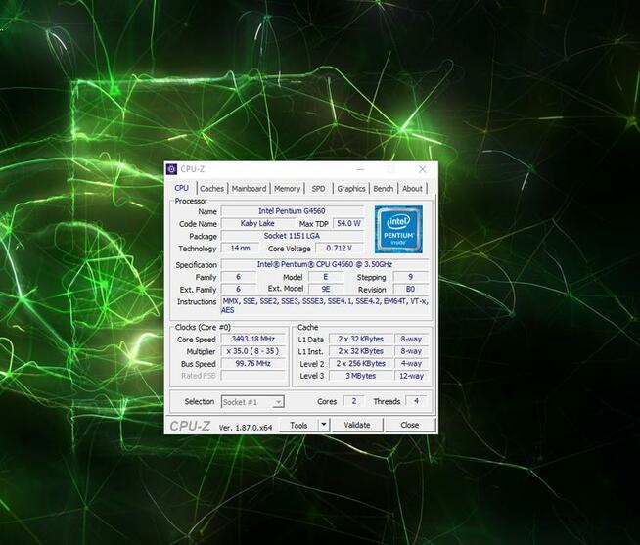Click the L1 Data size 2 x 32 KBytes
The height and width of the screenshot is (545, 640).
coord(361,339)
